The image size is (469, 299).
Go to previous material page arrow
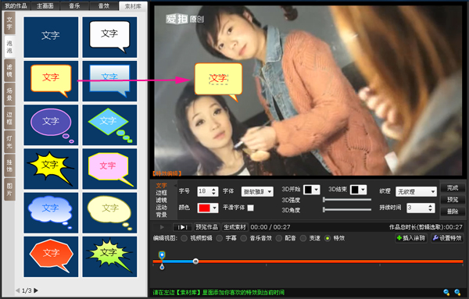coord(18,290)
